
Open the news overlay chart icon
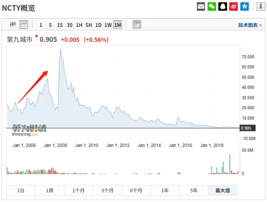[137, 25]
